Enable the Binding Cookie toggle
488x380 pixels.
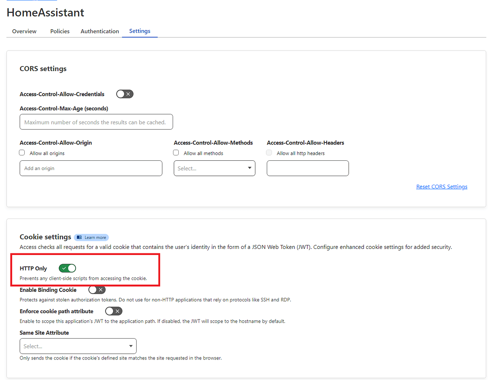point(97,290)
